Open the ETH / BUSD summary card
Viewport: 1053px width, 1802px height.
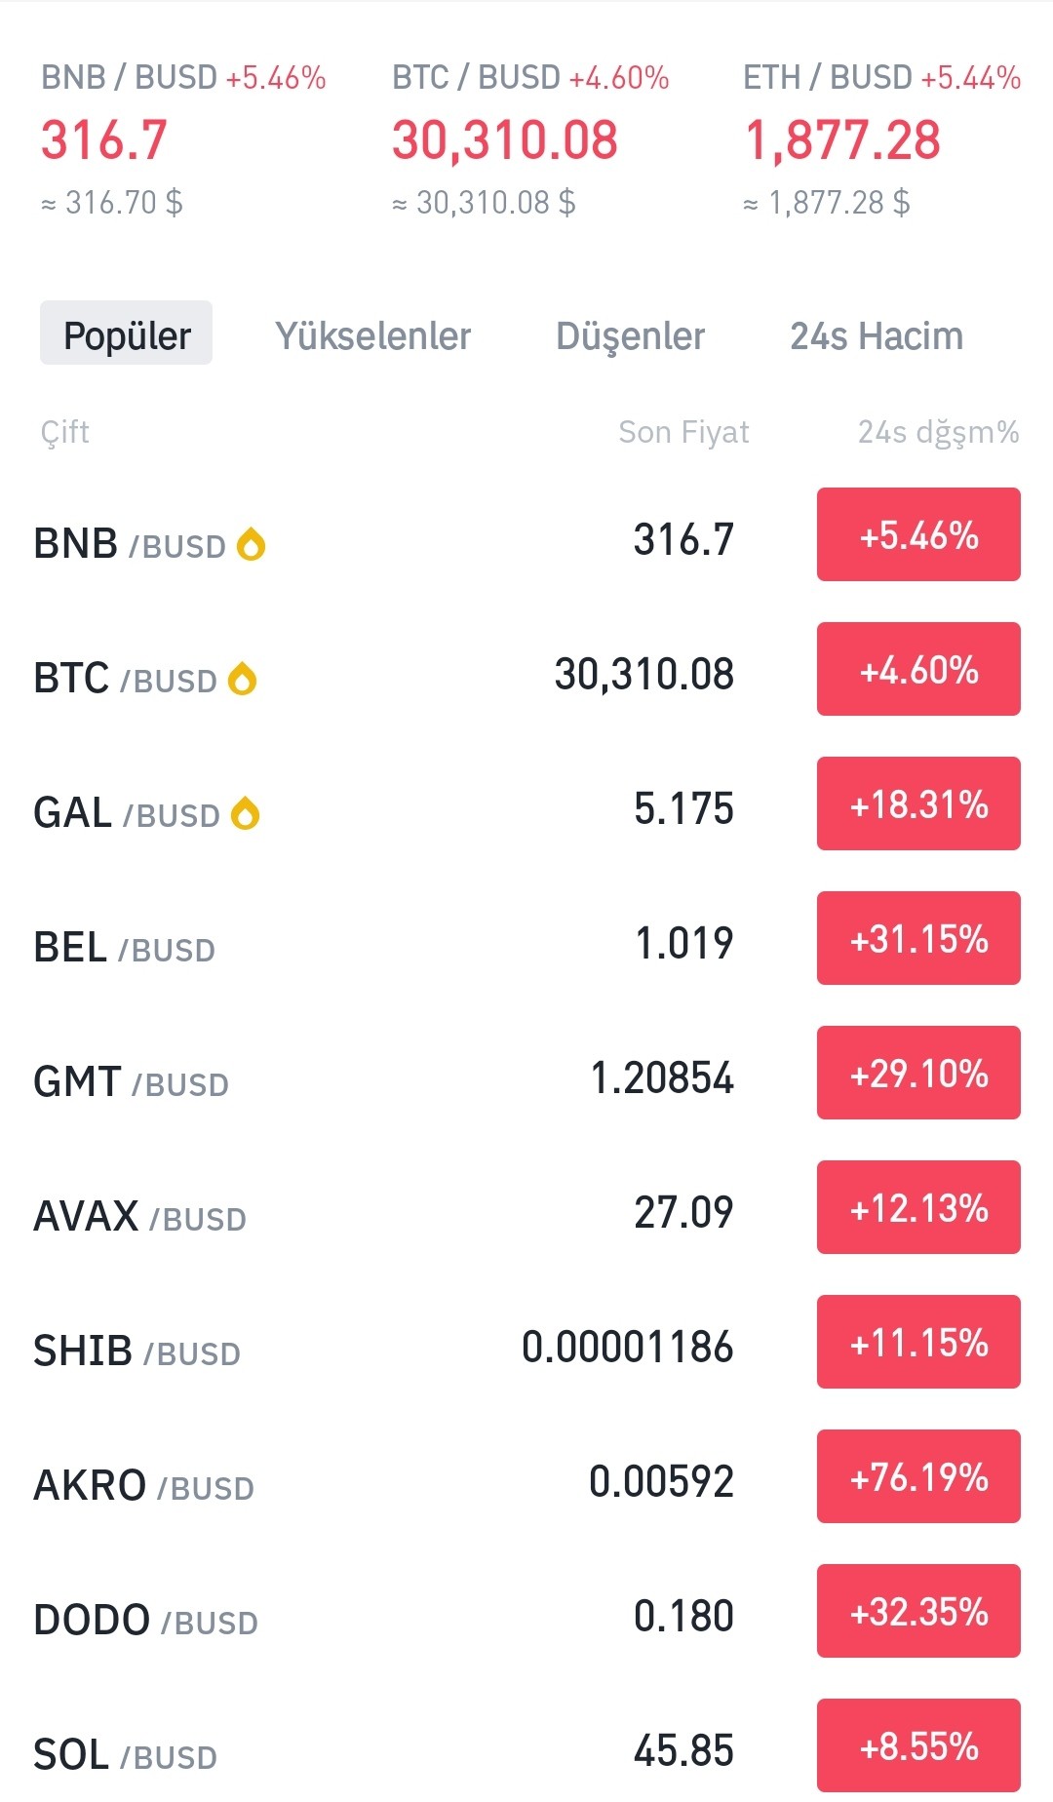click(x=881, y=138)
